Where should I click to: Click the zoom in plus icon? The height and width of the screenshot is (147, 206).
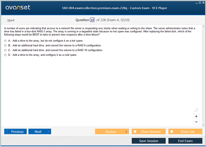[196, 116]
